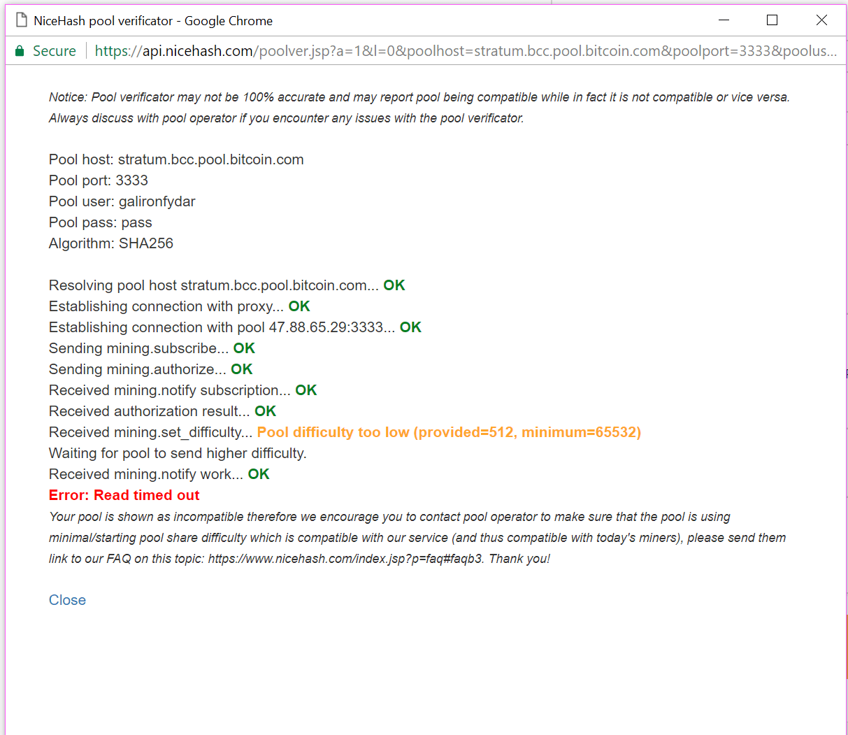
Task: Click the 'Pool user: galironfydar' line
Action: pos(122,201)
